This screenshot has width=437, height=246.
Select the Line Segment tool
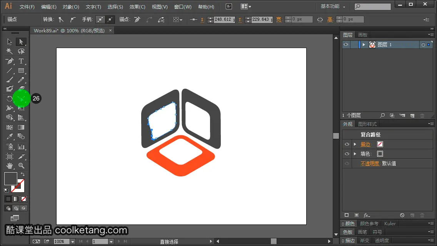click(10, 70)
